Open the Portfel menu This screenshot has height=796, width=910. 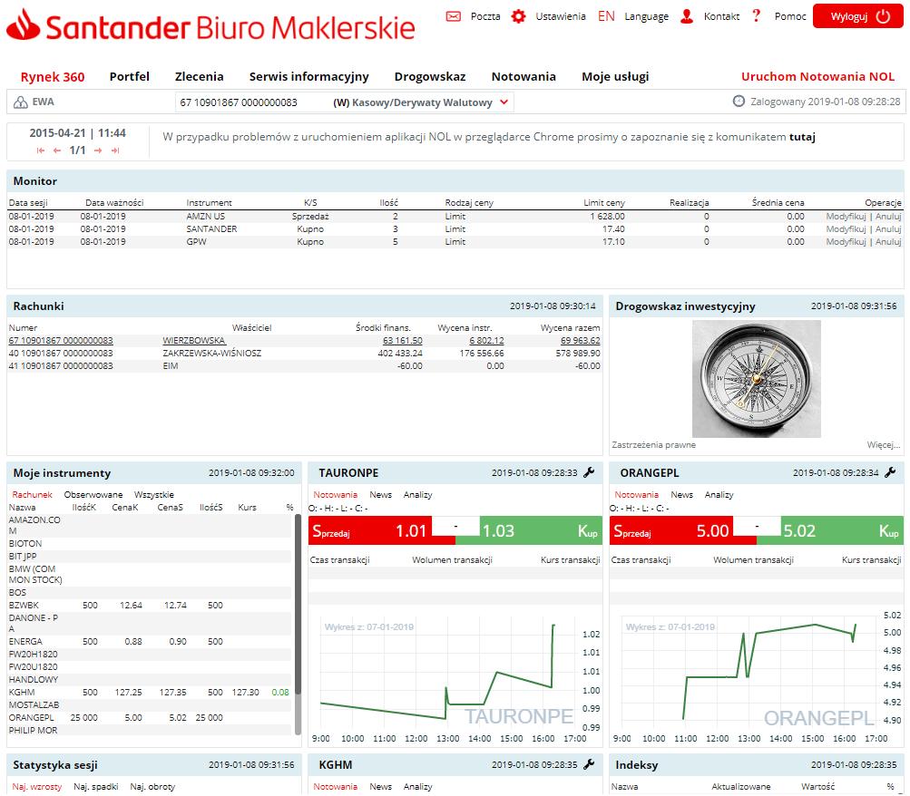point(130,76)
